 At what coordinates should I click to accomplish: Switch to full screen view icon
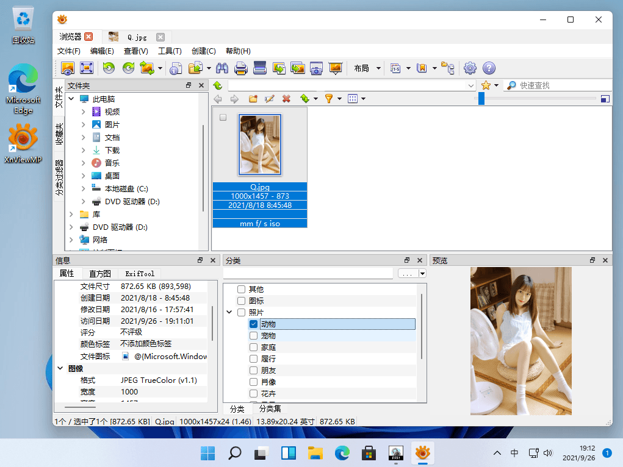tap(87, 68)
